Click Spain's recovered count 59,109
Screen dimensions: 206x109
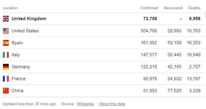tap(174, 43)
